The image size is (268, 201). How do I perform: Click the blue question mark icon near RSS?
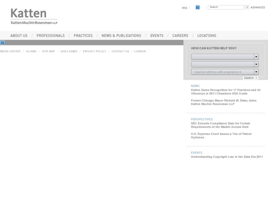pos(198,7)
